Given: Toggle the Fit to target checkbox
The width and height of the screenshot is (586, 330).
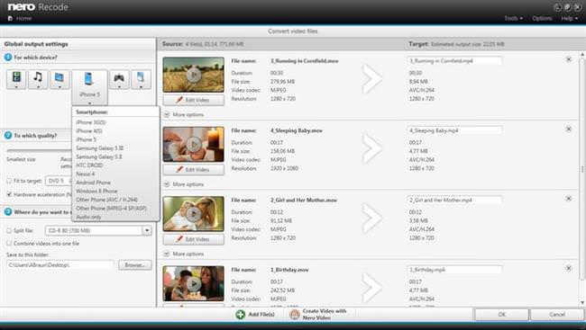Looking at the screenshot, I should (9, 181).
